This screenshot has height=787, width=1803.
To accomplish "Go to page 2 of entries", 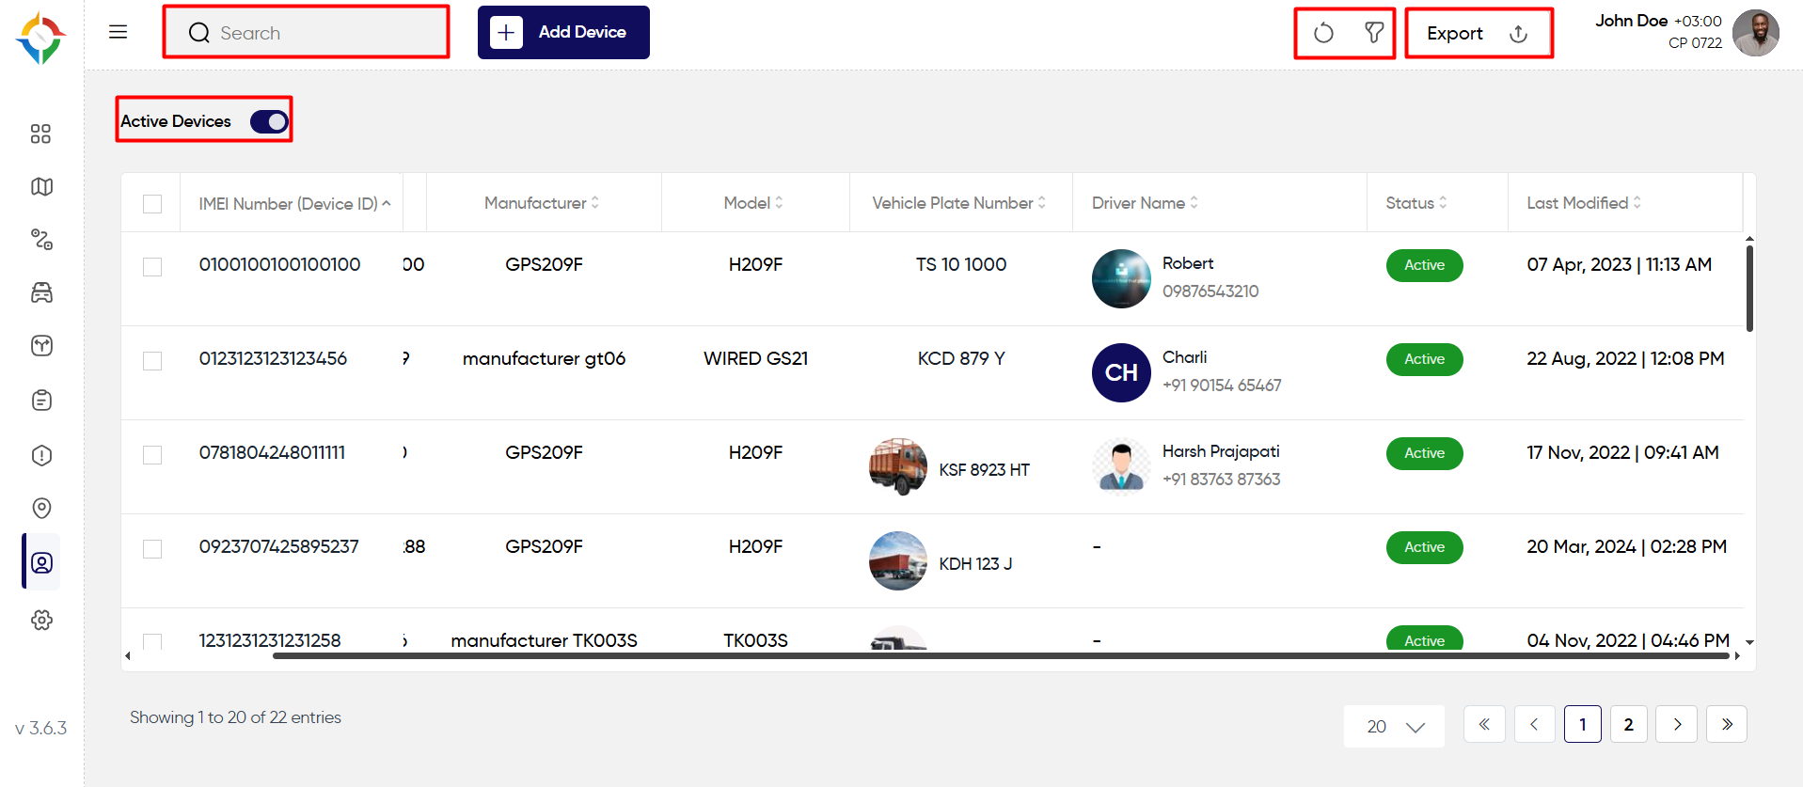I will point(1628,724).
